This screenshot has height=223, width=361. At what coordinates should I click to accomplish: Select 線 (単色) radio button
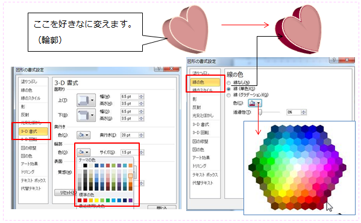(x=228, y=89)
